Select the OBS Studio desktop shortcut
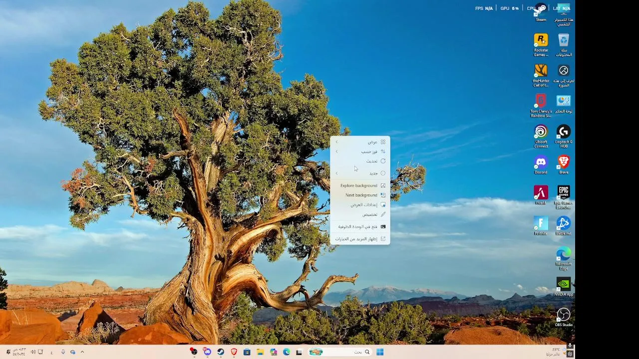 (x=564, y=318)
